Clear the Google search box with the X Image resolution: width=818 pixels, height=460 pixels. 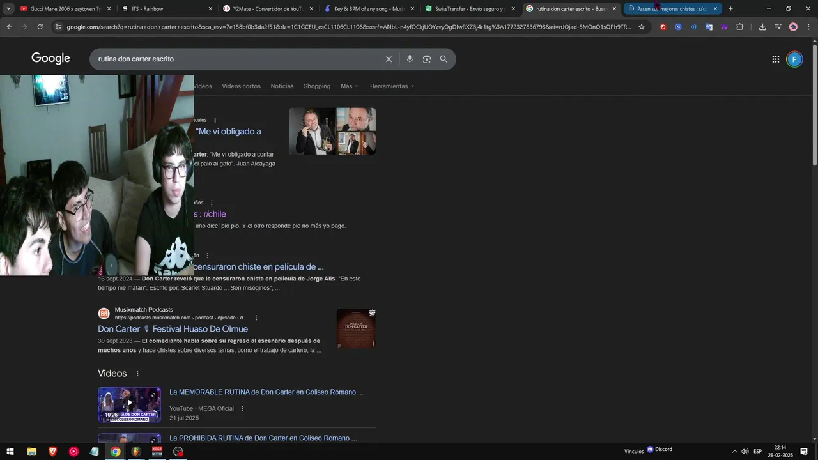pyautogui.click(x=389, y=59)
